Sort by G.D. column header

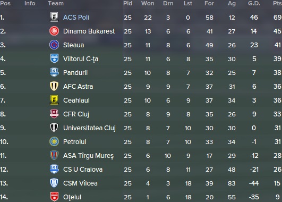(x=254, y=3)
